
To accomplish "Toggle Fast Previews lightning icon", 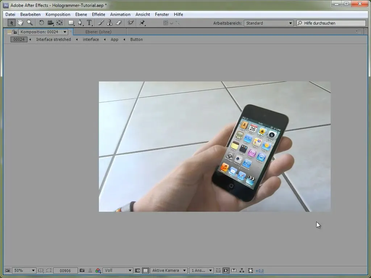I will coord(226,270).
